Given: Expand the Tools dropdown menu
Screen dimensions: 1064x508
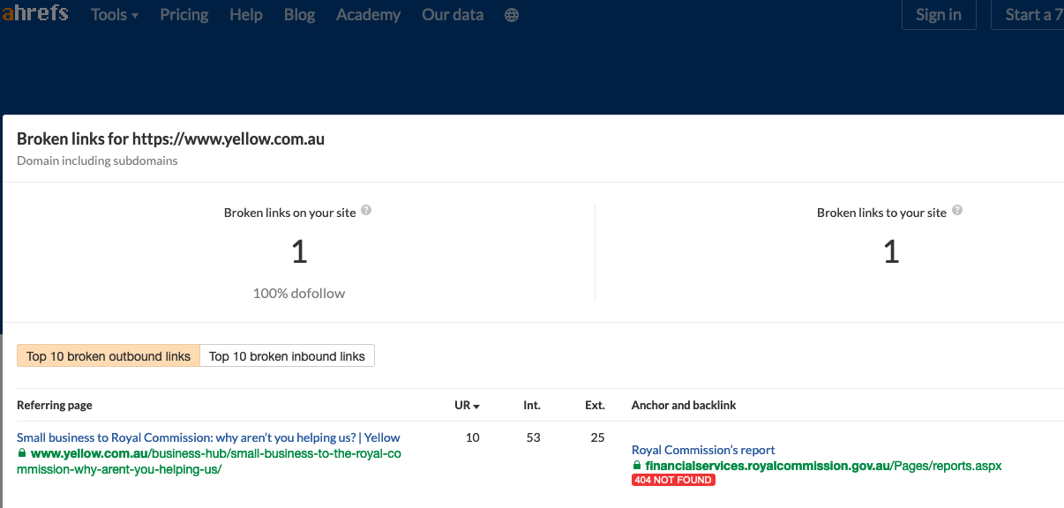Looking at the screenshot, I should (x=115, y=15).
